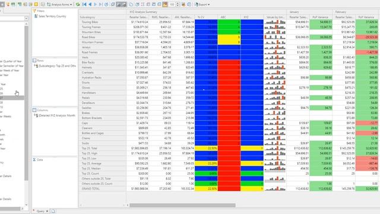380x214 pixels.
Task: Click the Data sigma icon
Action: (x=34, y=160)
